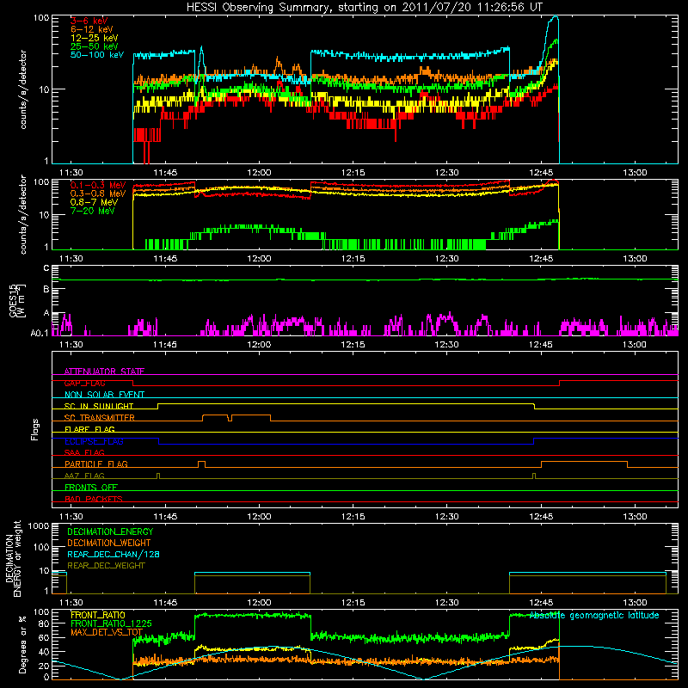
Task: Click the DECIMATION_WEIGHT legend label
Action: pos(109,543)
